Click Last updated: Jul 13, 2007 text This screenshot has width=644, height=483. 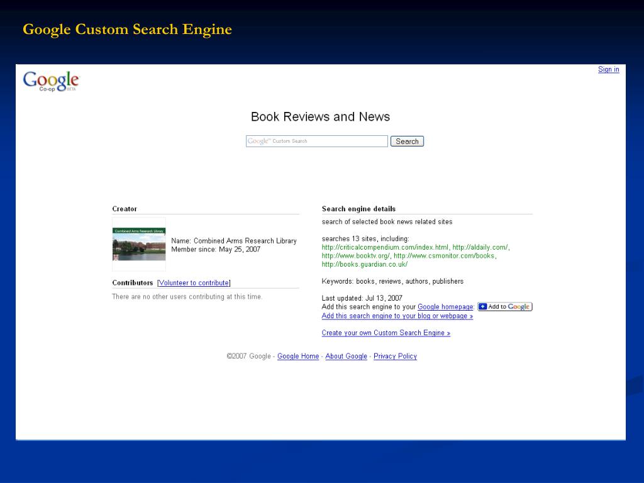362,298
